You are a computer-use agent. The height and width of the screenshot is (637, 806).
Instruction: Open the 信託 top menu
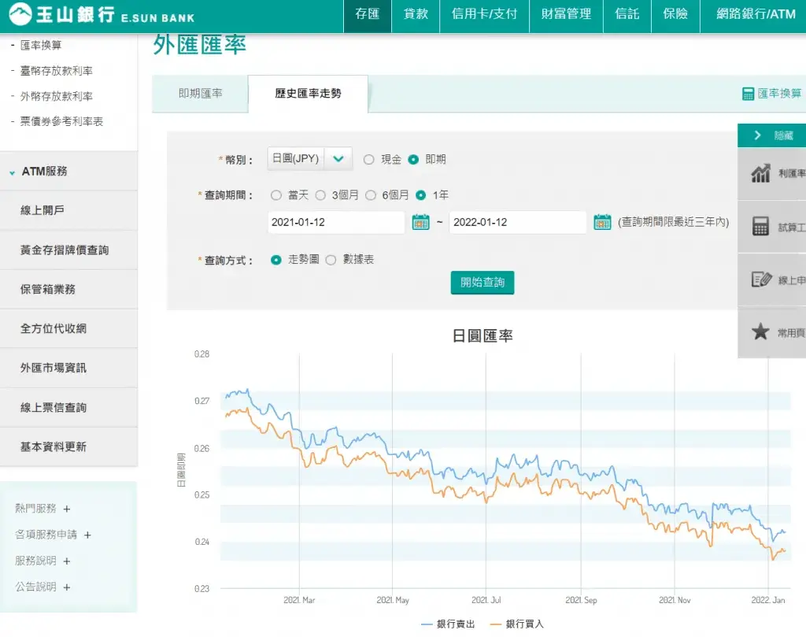627,14
